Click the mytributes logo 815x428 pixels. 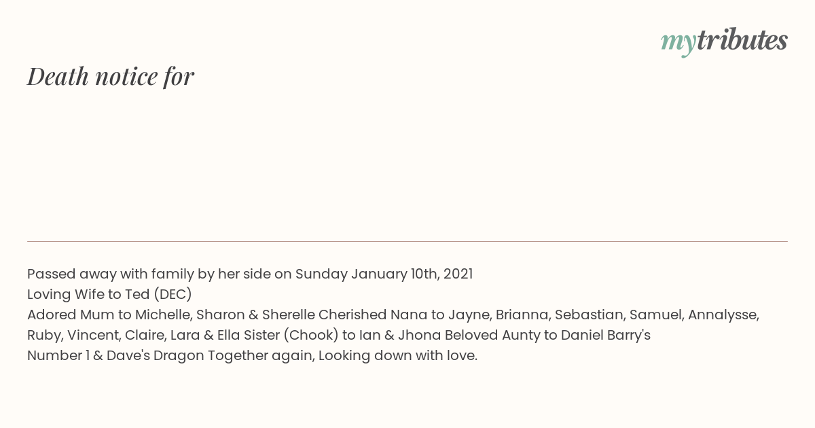coord(724,41)
